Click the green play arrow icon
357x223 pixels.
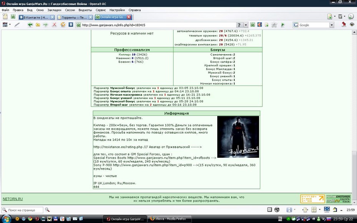[283, 25]
